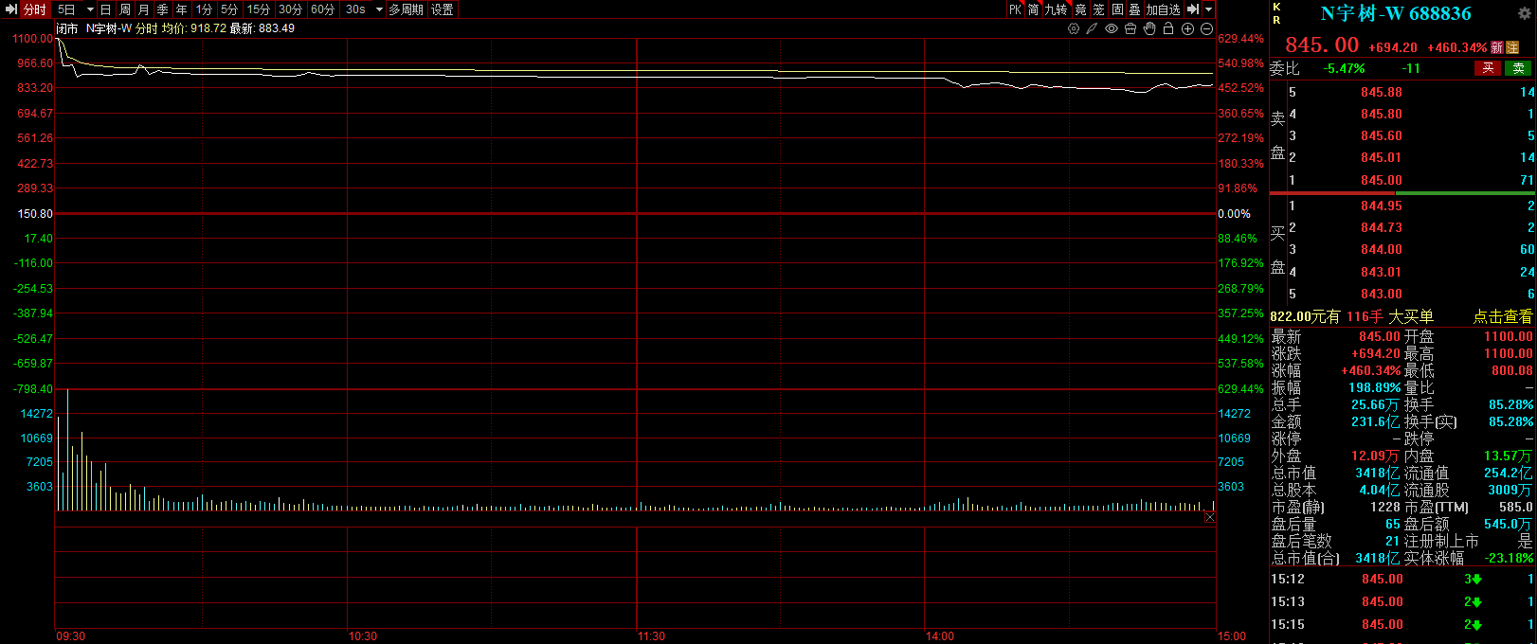This screenshot has width=1537, height=644.
Task: Click the K R indicator icon
Action: coord(1276,13)
